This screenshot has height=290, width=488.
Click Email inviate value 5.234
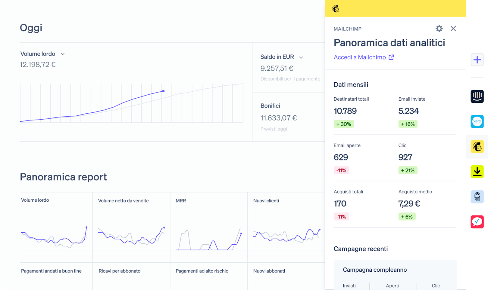point(408,111)
